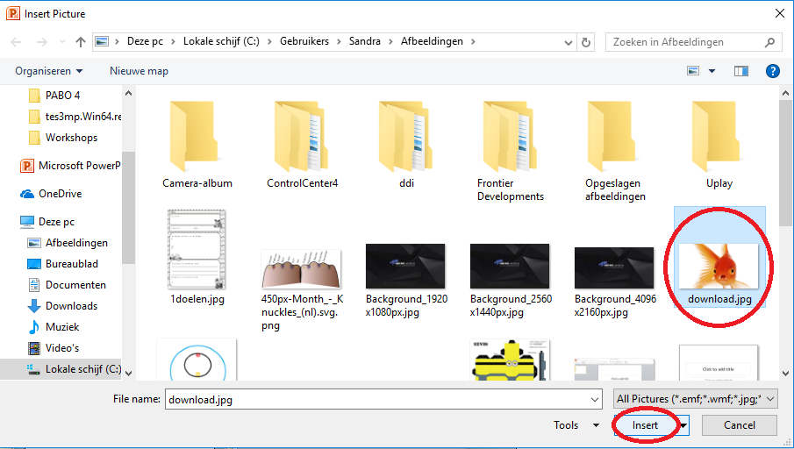Open the Tools dropdown menu

click(576, 425)
